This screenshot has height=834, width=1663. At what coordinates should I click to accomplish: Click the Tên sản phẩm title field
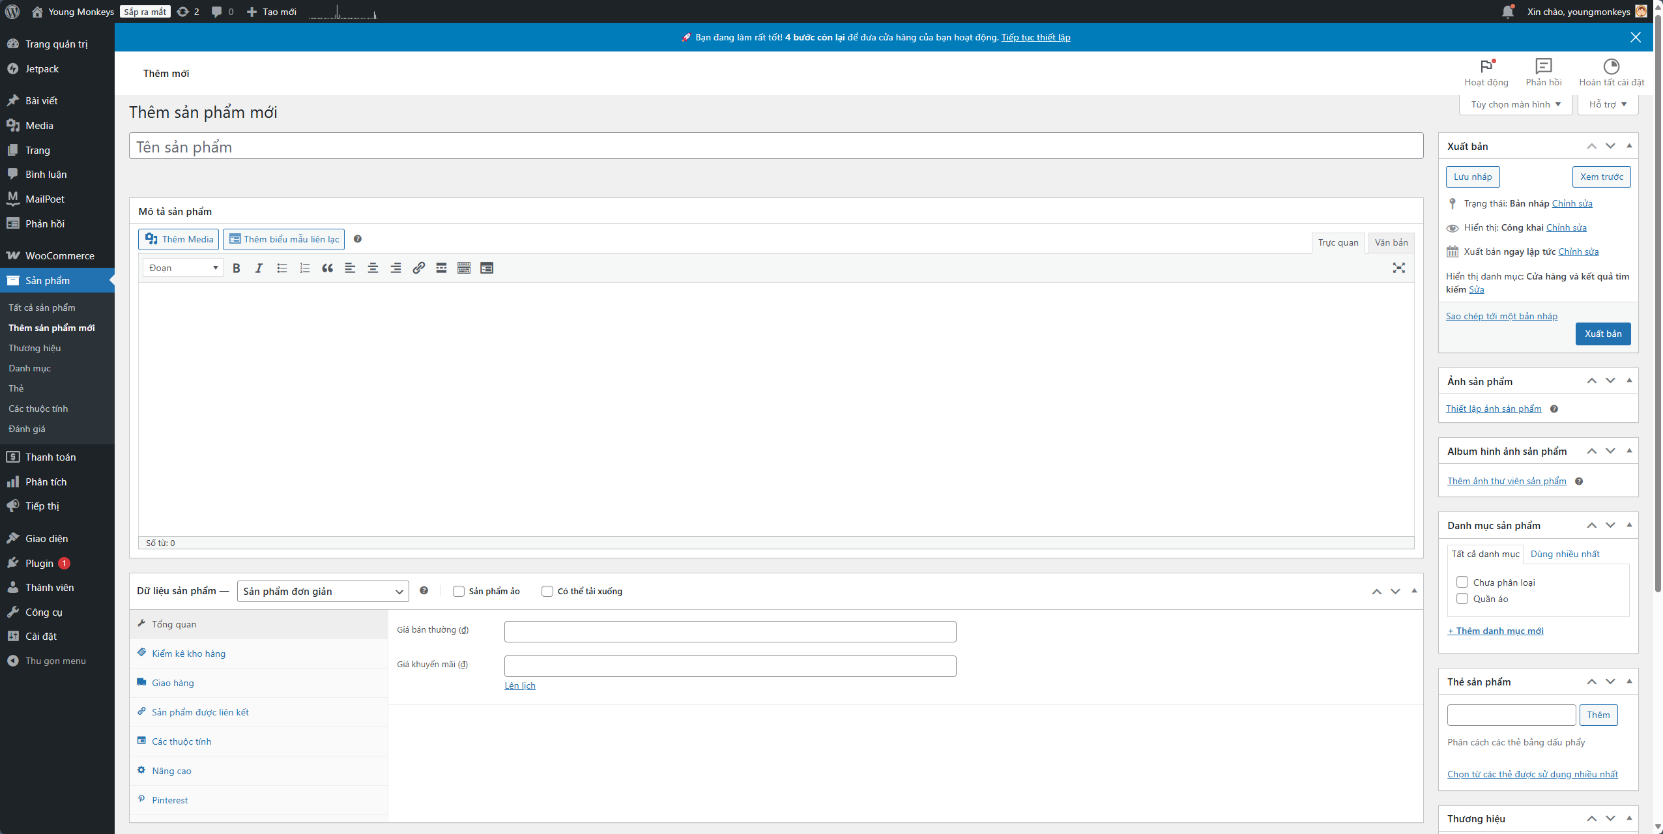point(775,147)
